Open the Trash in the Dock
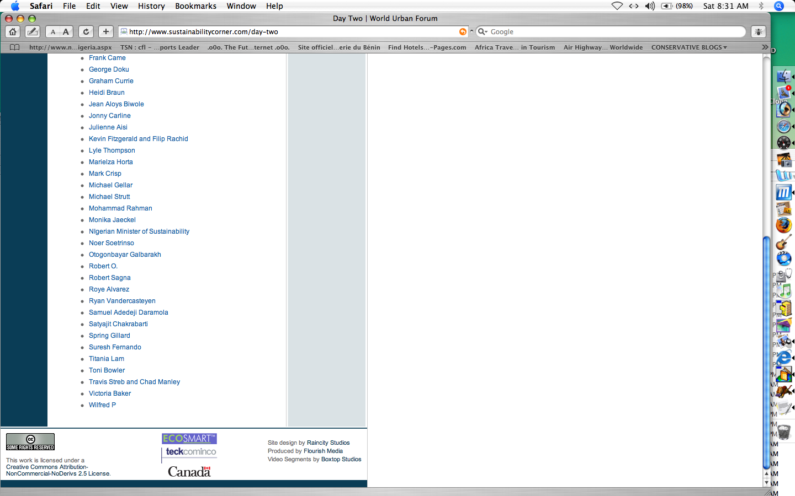This screenshot has width=795, height=496. (783, 432)
